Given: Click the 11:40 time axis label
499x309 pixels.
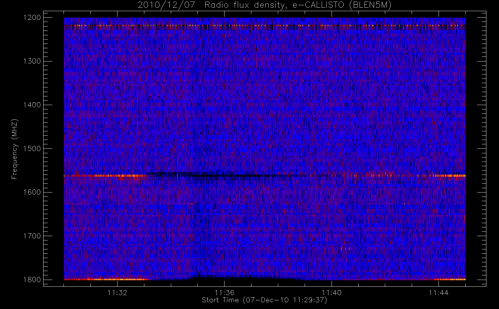Looking at the screenshot, I should (332, 293).
